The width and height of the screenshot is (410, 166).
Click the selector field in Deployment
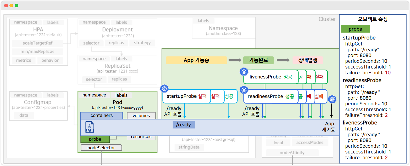coord(91,43)
